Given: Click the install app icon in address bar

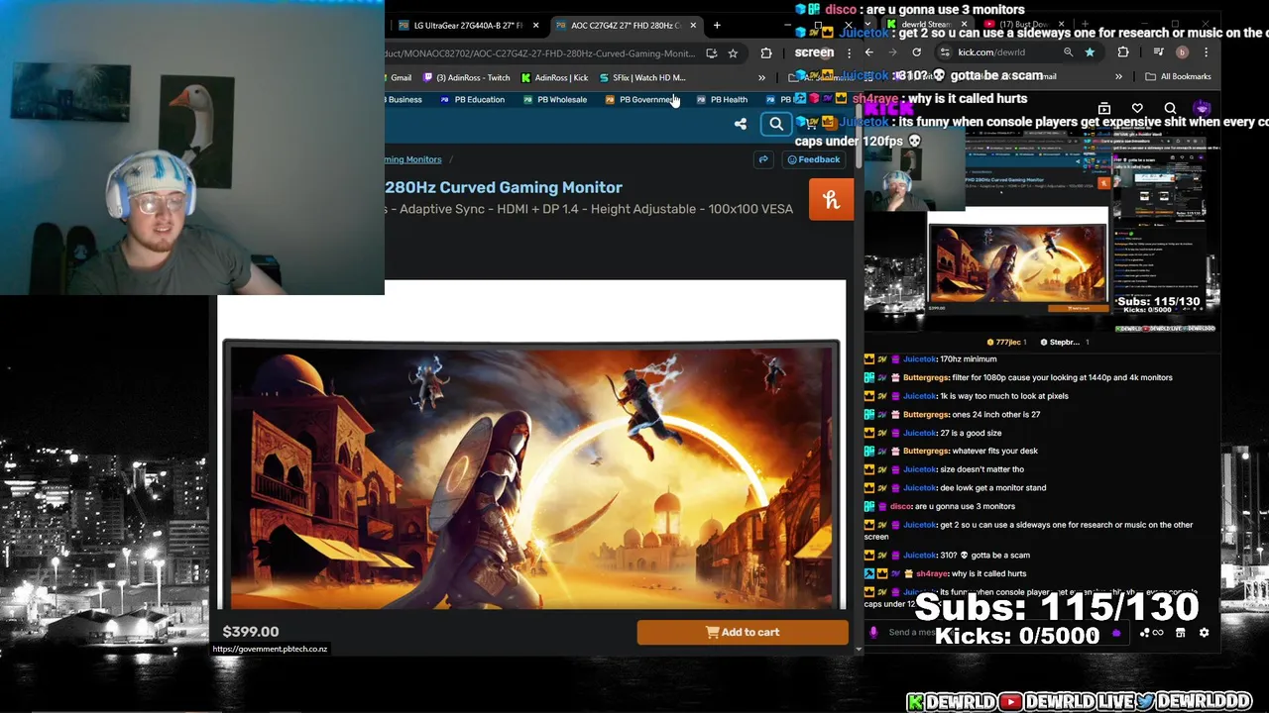Looking at the screenshot, I should (x=712, y=53).
